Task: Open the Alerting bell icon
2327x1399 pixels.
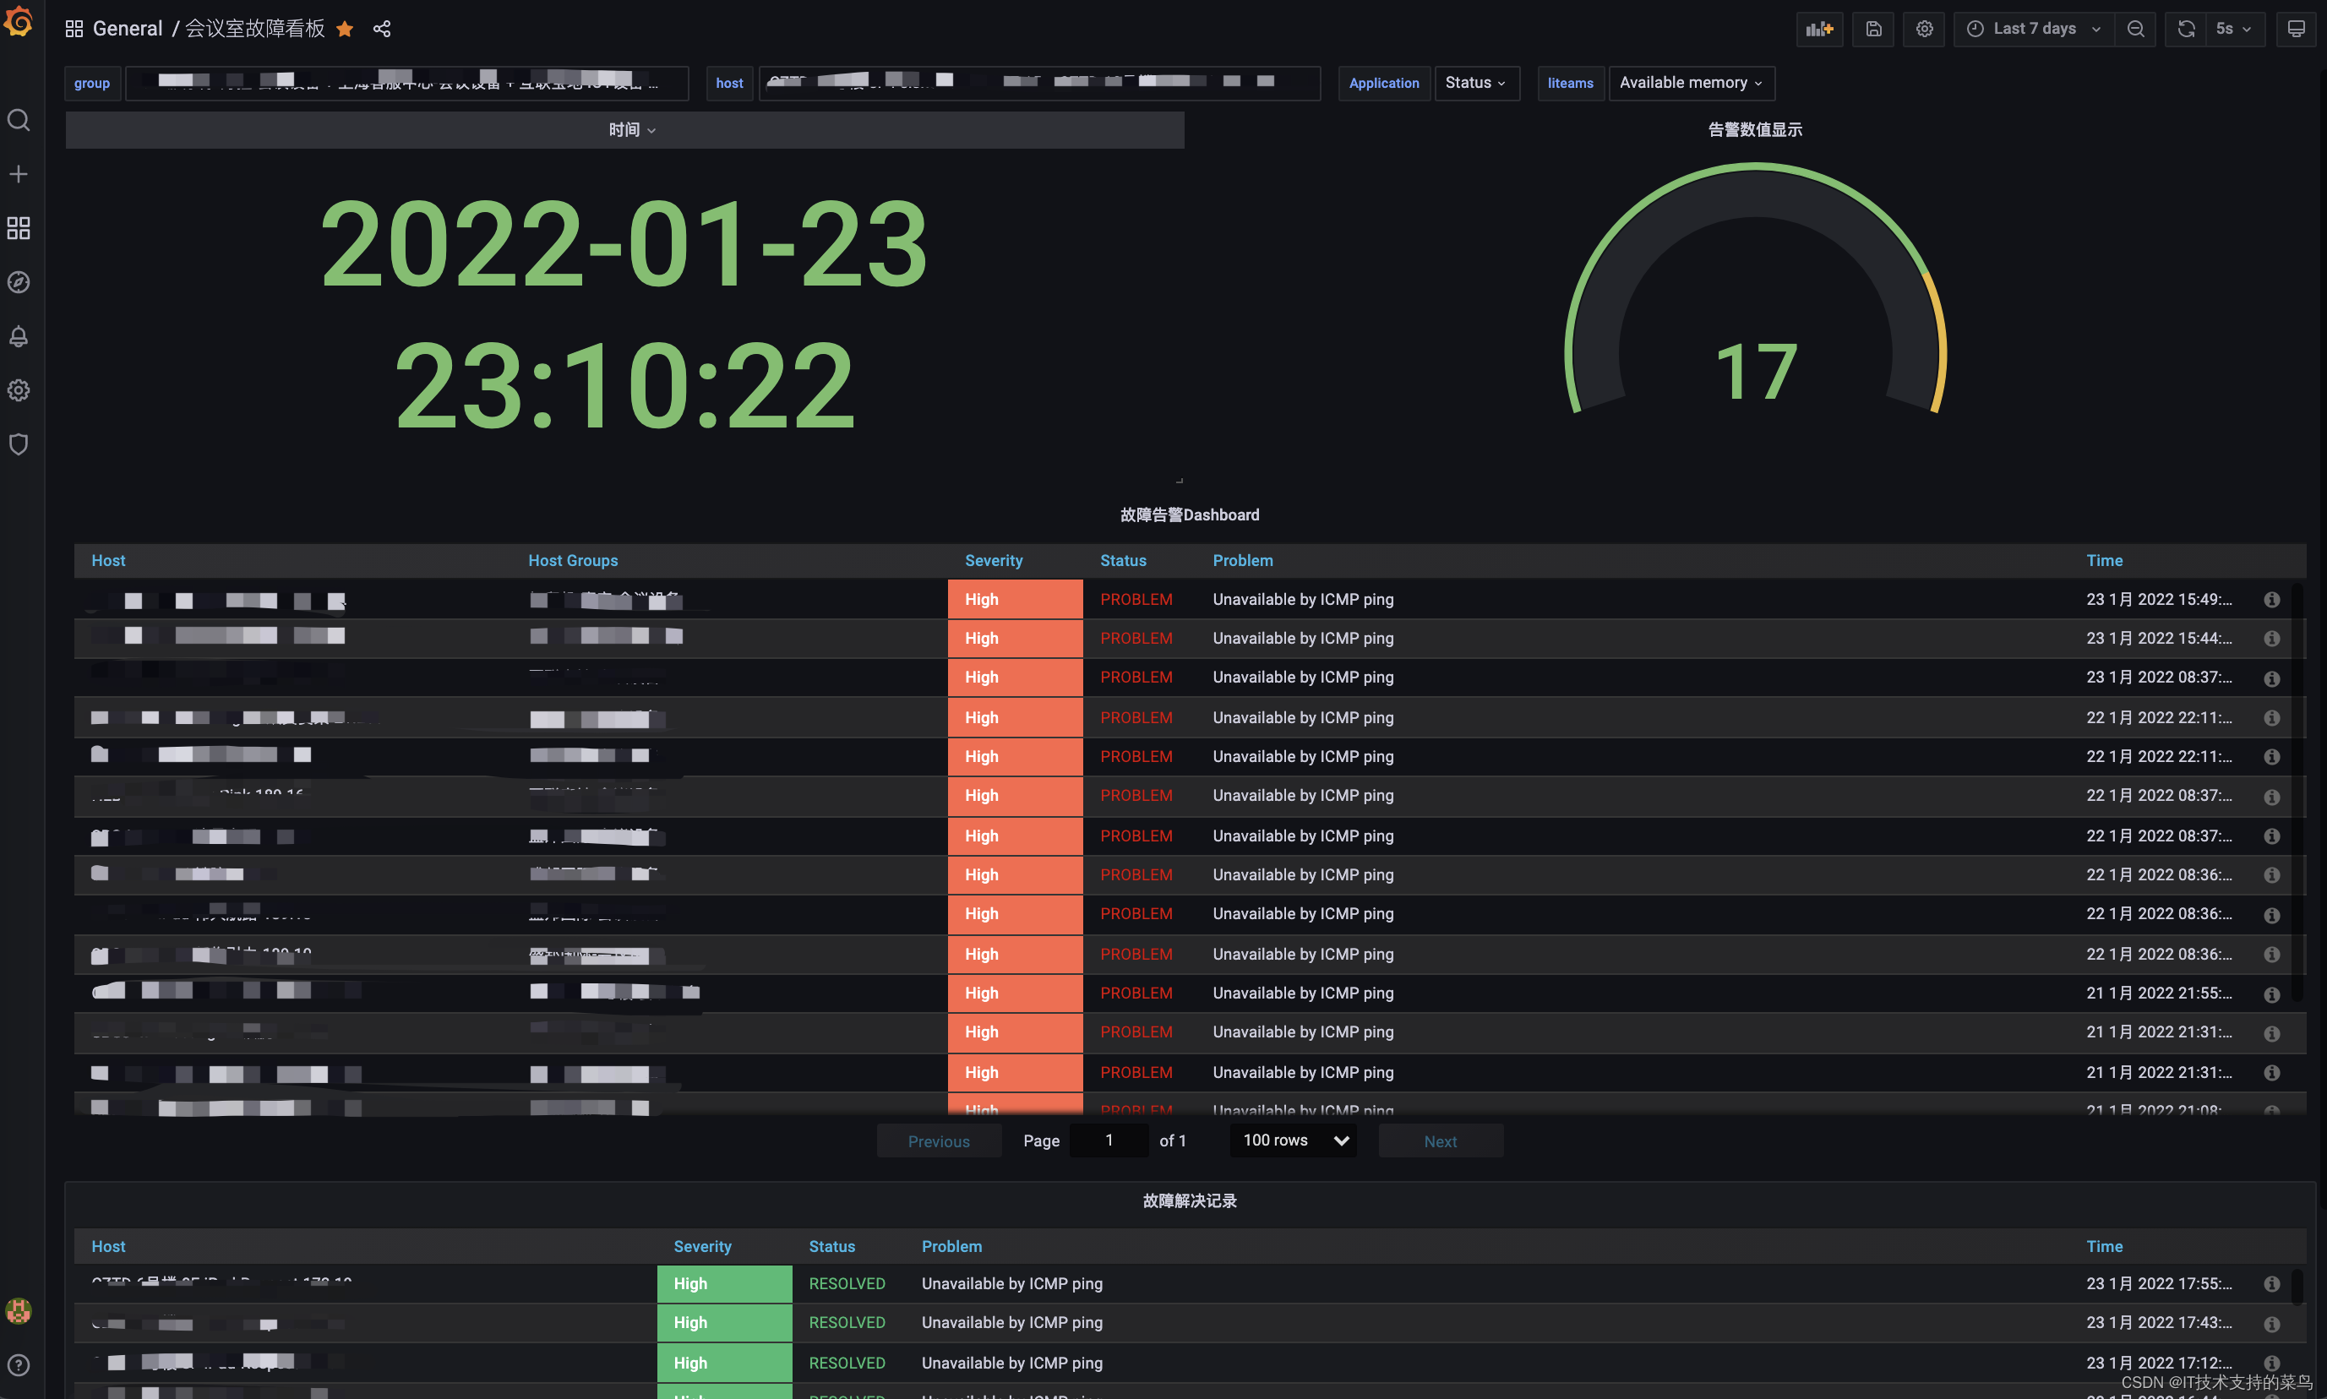Action: [18, 336]
